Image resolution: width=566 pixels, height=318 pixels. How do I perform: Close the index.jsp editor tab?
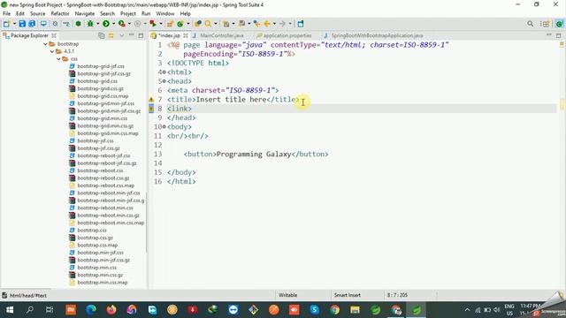[186, 35]
